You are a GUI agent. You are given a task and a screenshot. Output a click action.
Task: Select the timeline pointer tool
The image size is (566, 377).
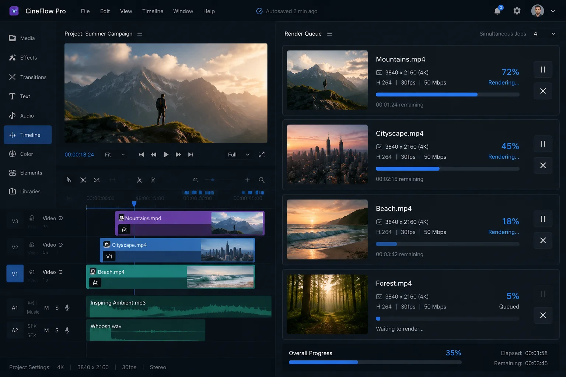pos(69,180)
